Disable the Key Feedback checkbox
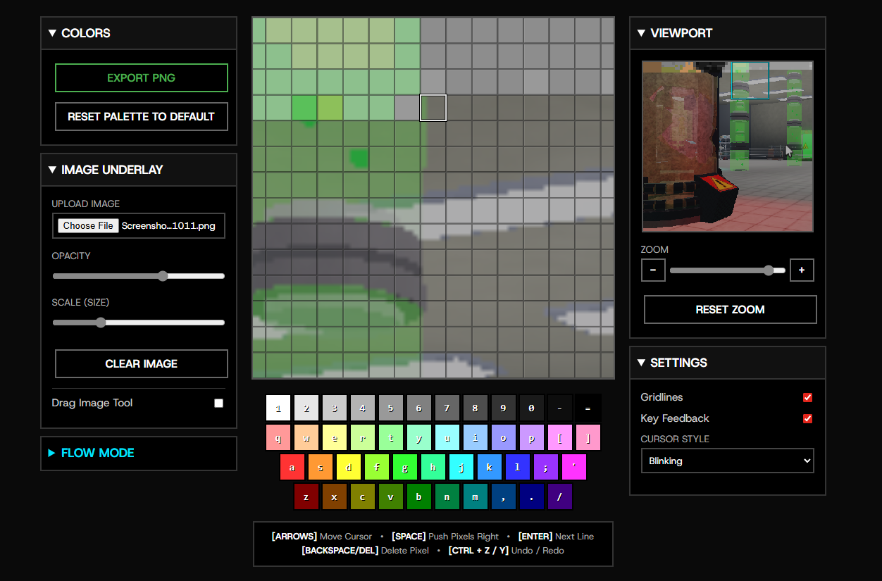 807,418
